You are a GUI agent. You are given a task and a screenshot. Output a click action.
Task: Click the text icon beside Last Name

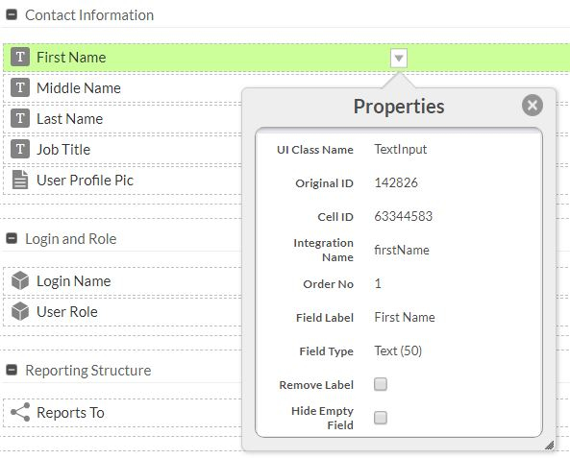(20, 118)
